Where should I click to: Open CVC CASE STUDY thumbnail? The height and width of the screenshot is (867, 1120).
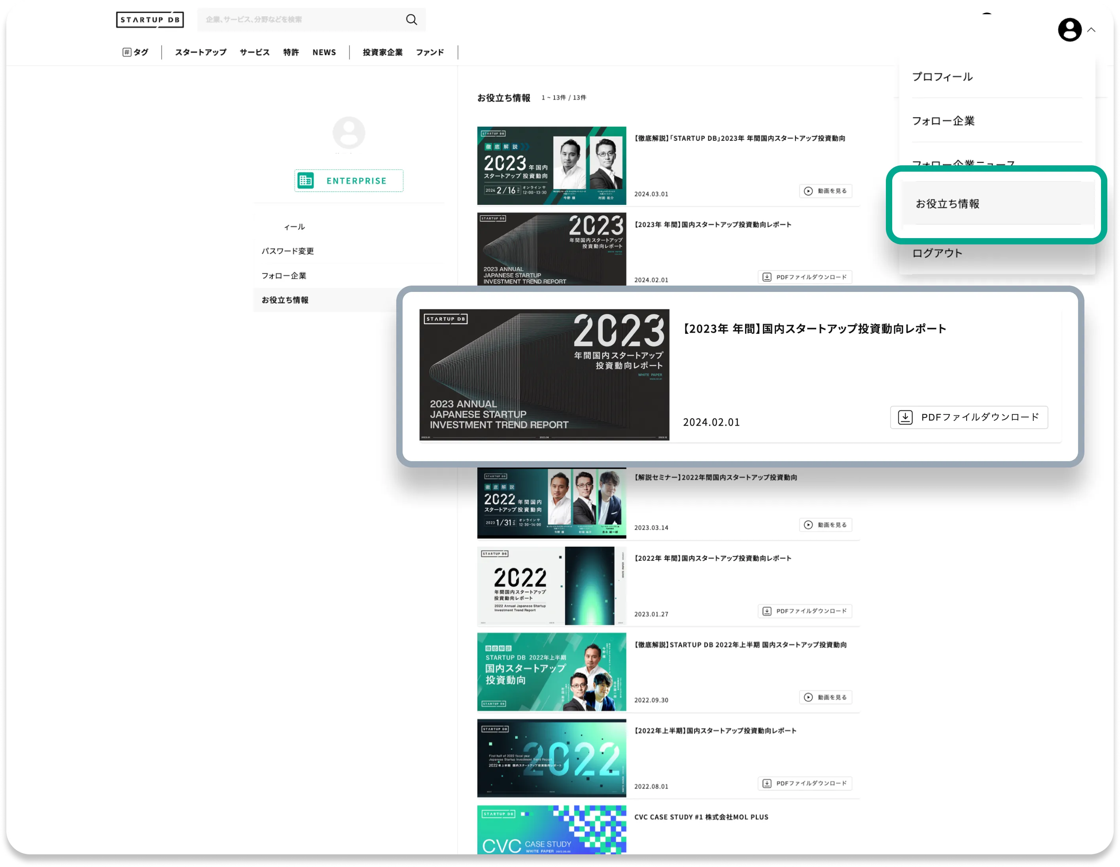[x=551, y=829]
